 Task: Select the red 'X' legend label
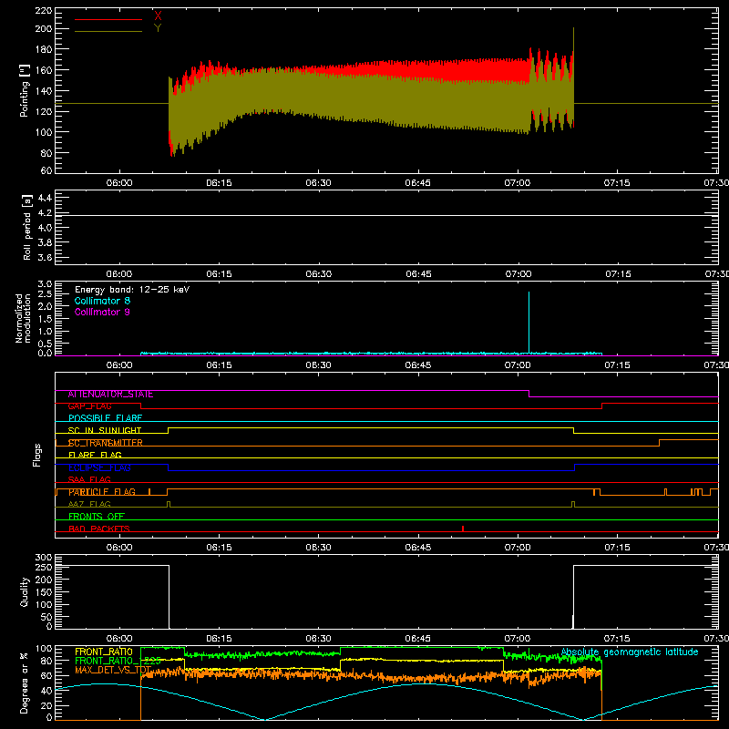(x=158, y=16)
